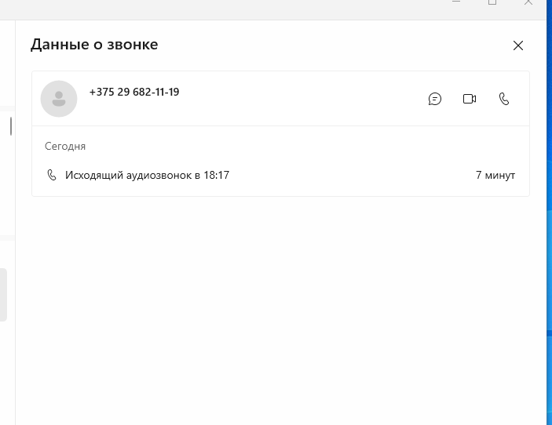Click the 7 минут call duration
This screenshot has width=552, height=425.
[495, 175]
